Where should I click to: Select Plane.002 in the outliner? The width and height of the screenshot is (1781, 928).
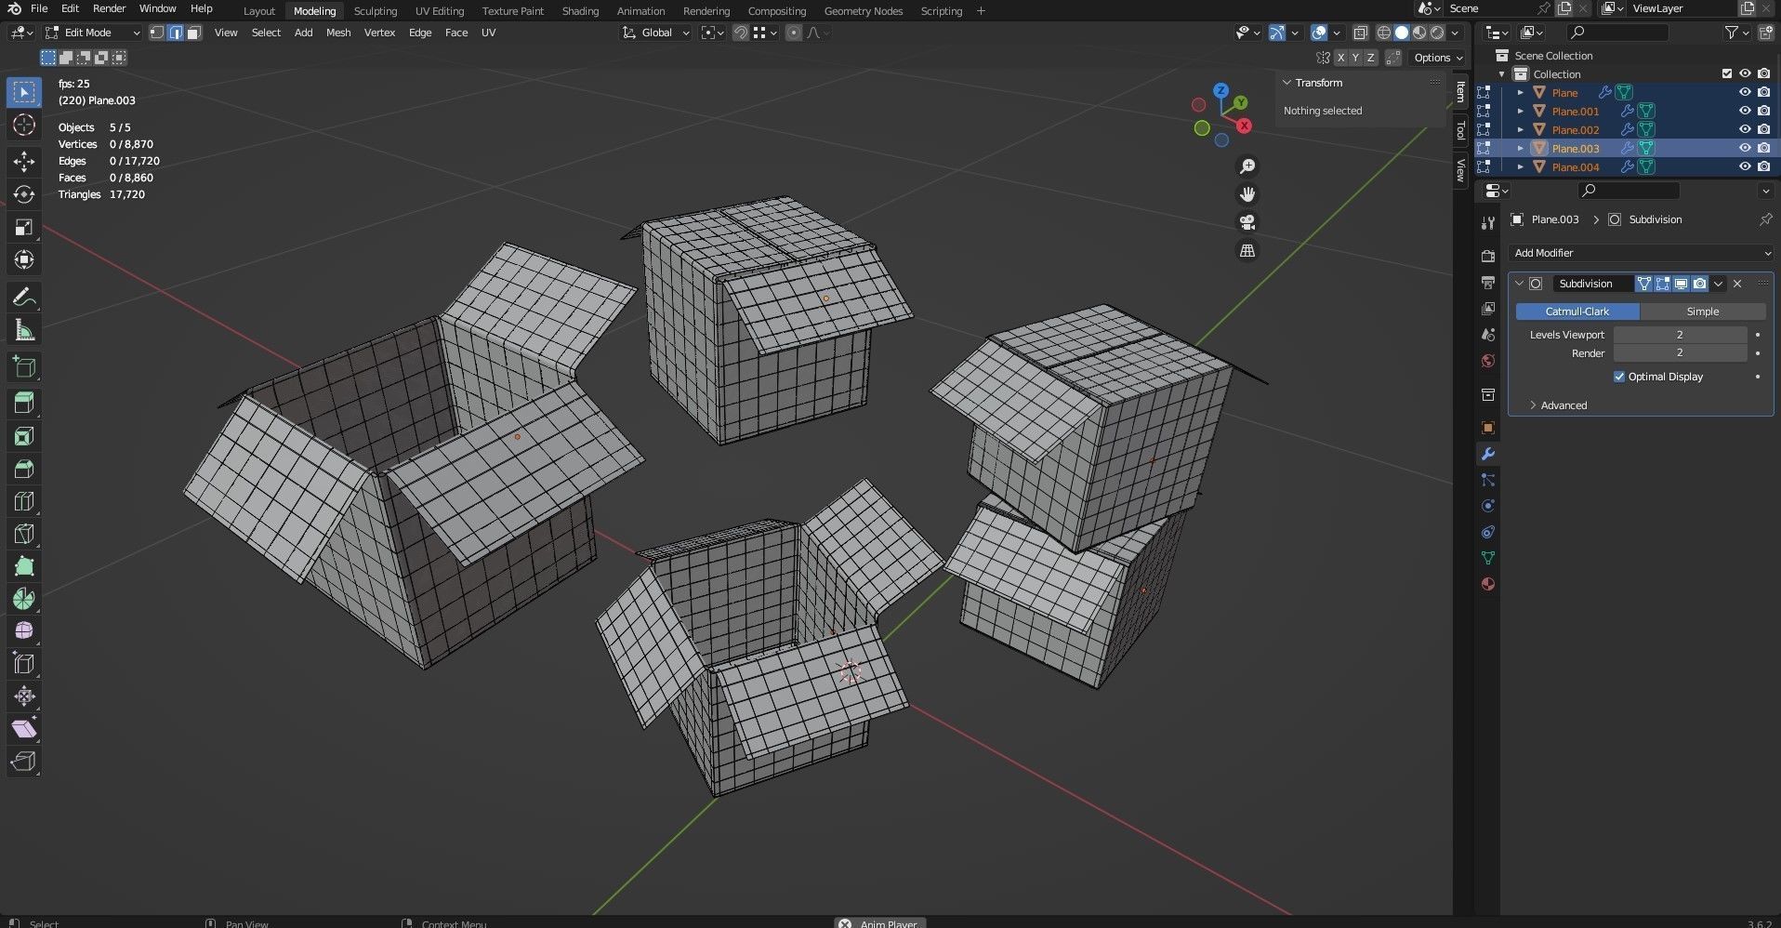(x=1576, y=129)
